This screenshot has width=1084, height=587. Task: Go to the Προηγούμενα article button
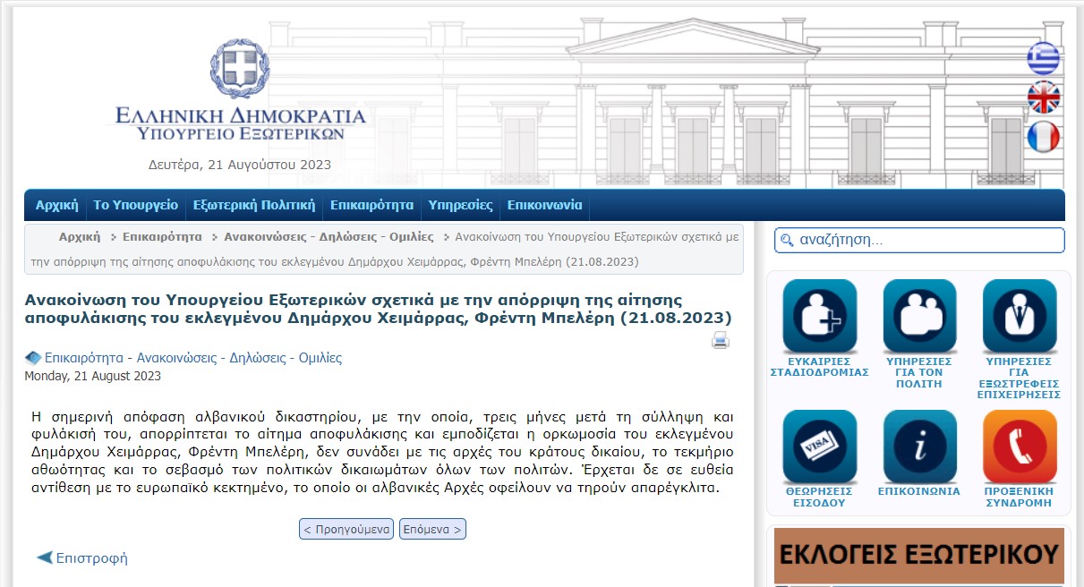346,529
